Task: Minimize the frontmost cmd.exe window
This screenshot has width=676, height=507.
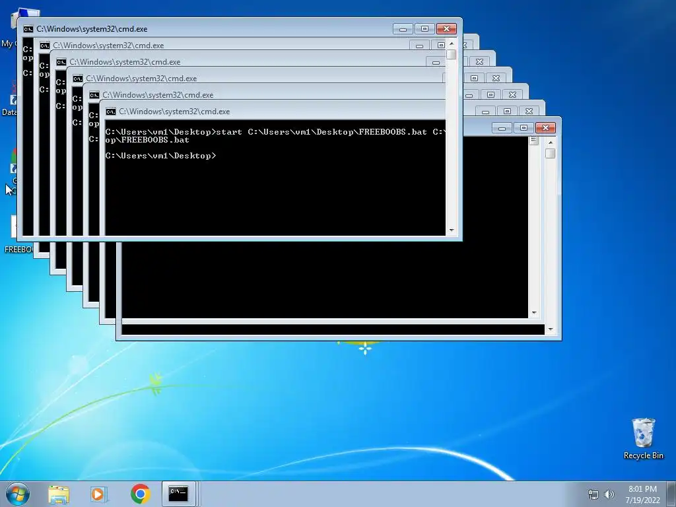Action: click(x=403, y=29)
